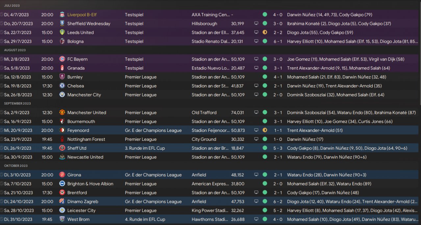Click the West Brom club badge

click(62, 219)
